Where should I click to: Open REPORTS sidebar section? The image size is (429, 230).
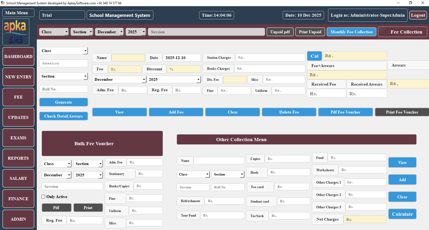point(18,158)
